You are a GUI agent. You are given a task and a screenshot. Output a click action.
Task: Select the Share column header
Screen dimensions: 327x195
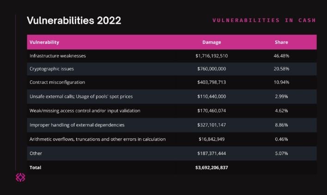point(281,42)
